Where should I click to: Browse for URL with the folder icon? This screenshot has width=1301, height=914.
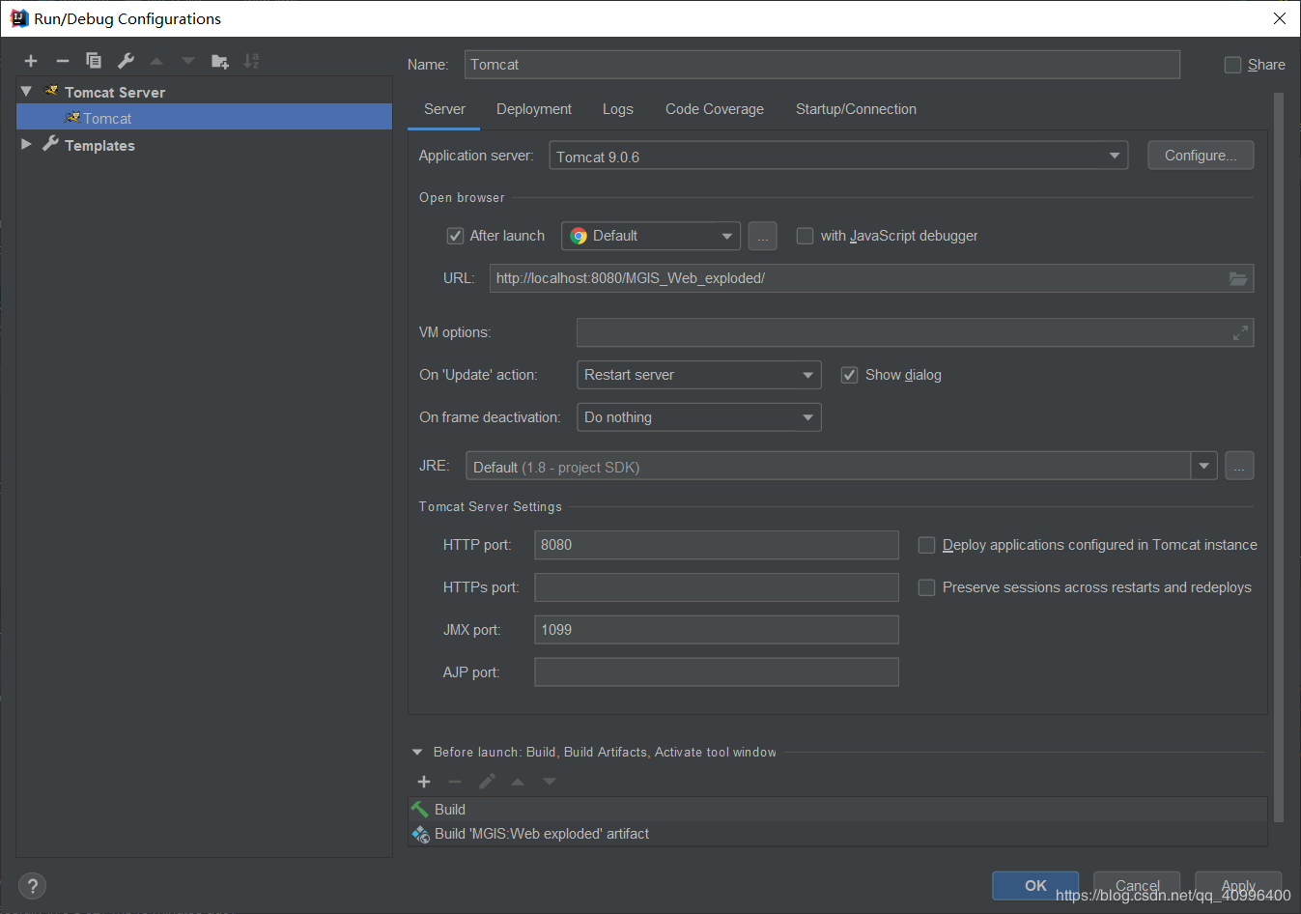click(x=1237, y=278)
